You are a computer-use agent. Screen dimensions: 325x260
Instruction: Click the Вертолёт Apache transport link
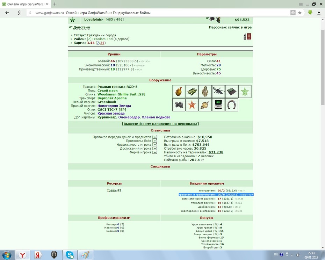click(x=112, y=98)
